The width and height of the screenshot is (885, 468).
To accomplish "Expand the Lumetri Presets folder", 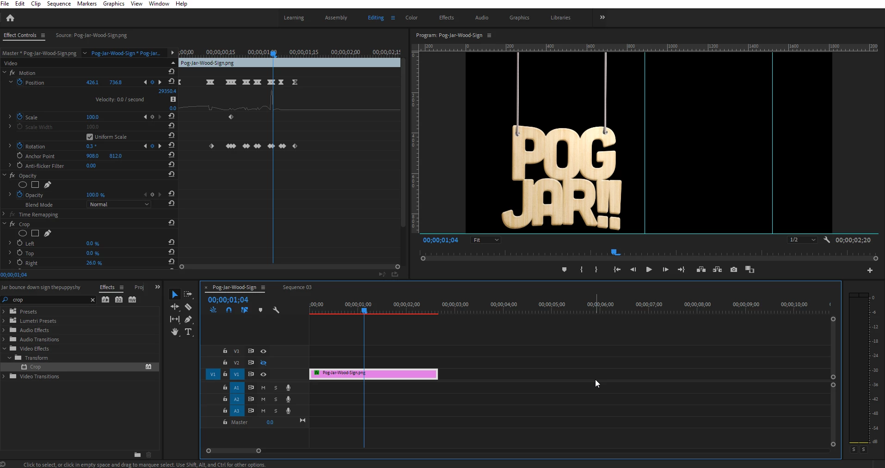I will tap(4, 321).
